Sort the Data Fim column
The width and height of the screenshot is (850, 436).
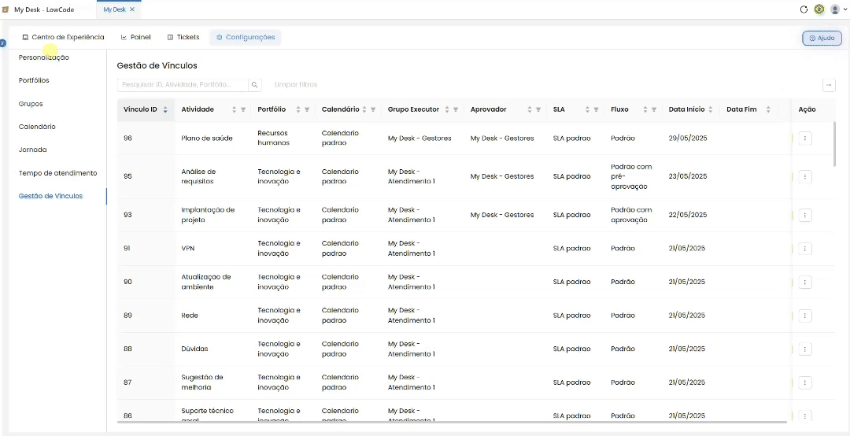(768, 109)
